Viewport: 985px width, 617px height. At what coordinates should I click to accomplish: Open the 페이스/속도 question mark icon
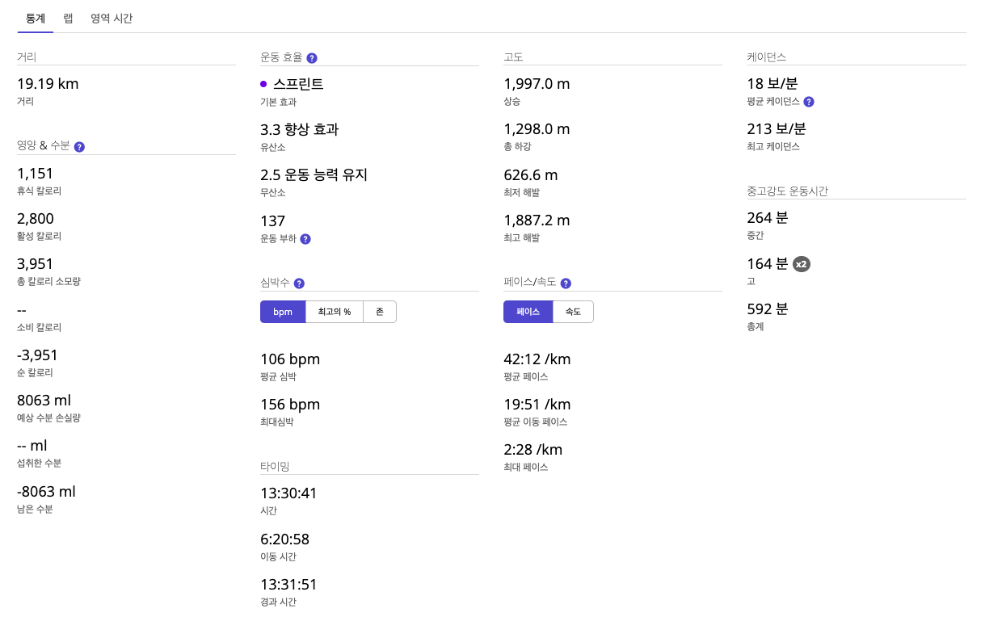(x=566, y=283)
